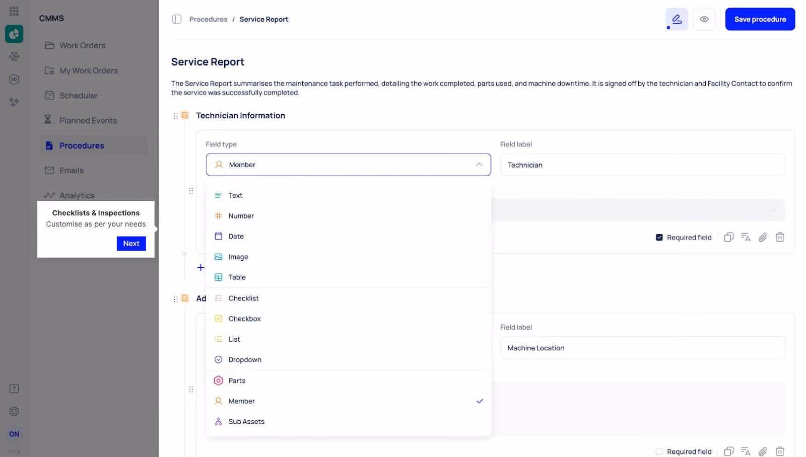The width and height of the screenshot is (806, 457).
Task: Click the Technician Information section title
Action: pos(241,116)
